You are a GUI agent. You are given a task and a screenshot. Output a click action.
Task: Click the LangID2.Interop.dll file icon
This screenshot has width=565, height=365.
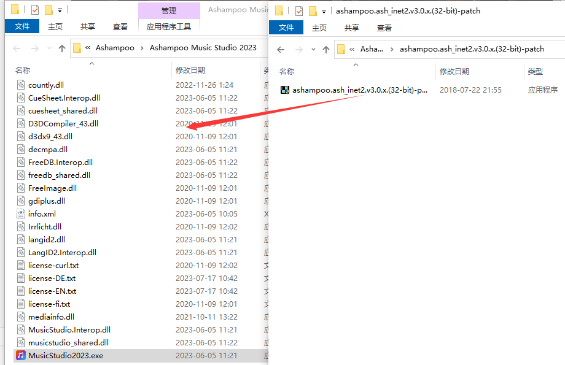(x=21, y=252)
